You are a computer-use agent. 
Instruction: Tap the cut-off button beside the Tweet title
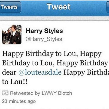108,7
